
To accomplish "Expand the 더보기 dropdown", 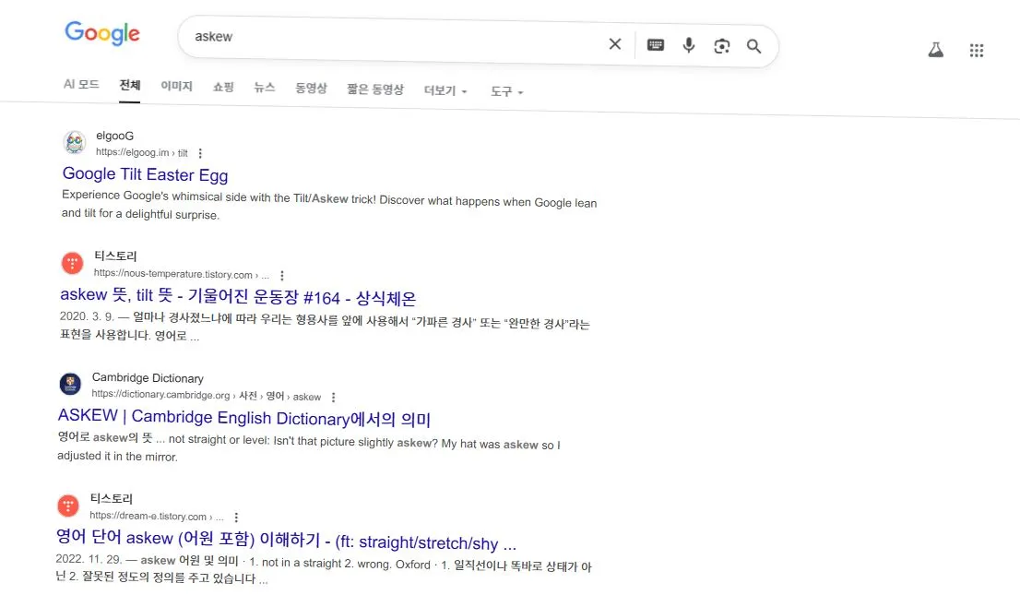I will (445, 90).
